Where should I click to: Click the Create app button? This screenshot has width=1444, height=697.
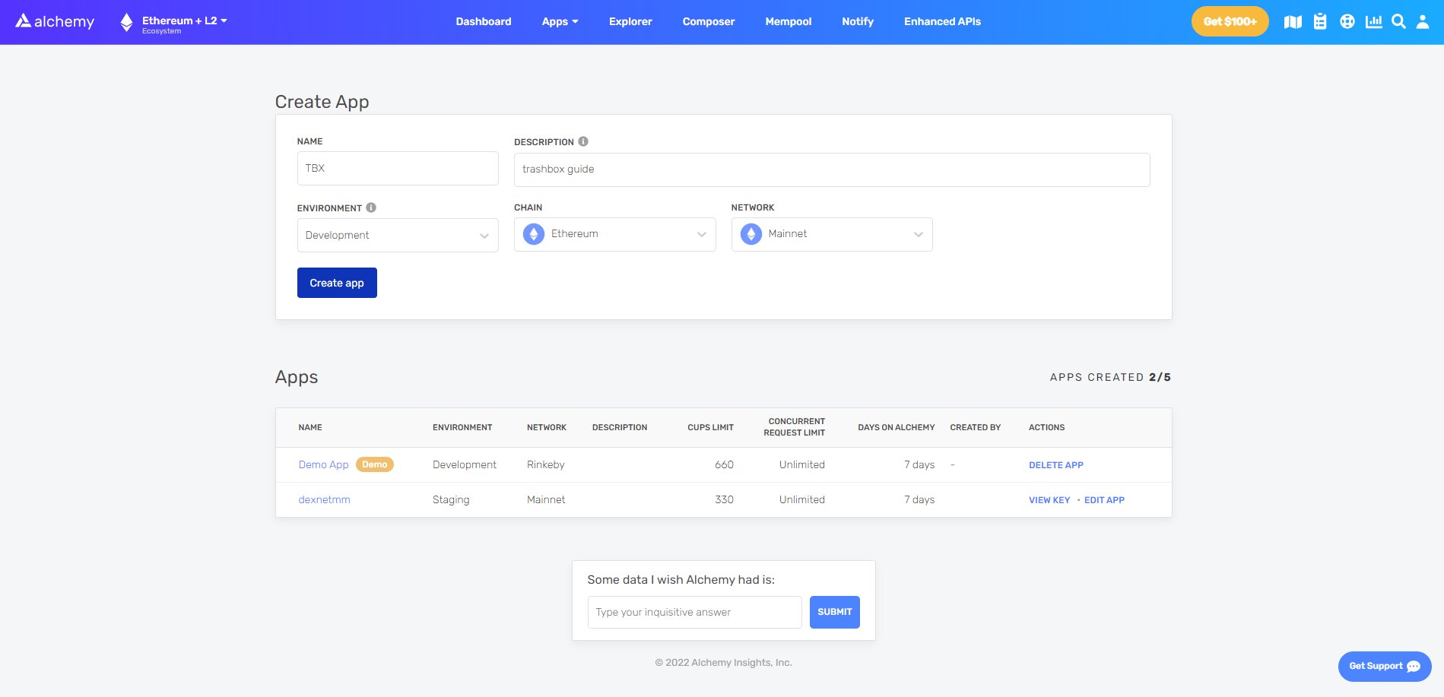[x=337, y=283]
